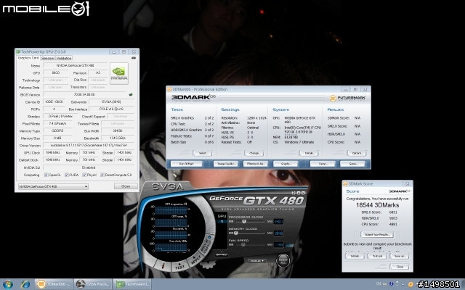
Task: Switch to the Sensors tab in GPU-Z
Action: [x=47, y=58]
